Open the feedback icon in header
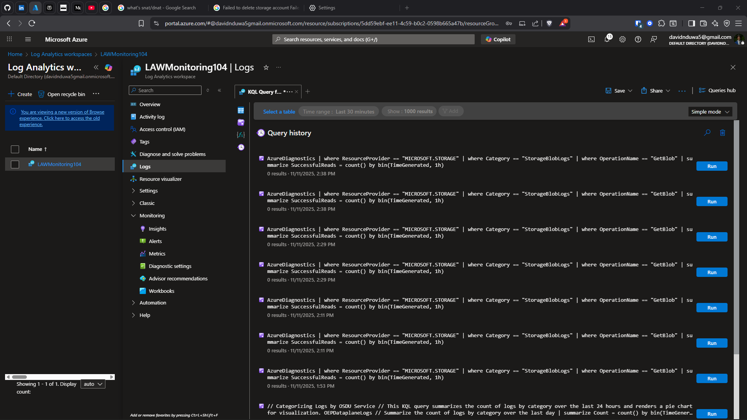This screenshot has height=420, width=747. point(654,39)
